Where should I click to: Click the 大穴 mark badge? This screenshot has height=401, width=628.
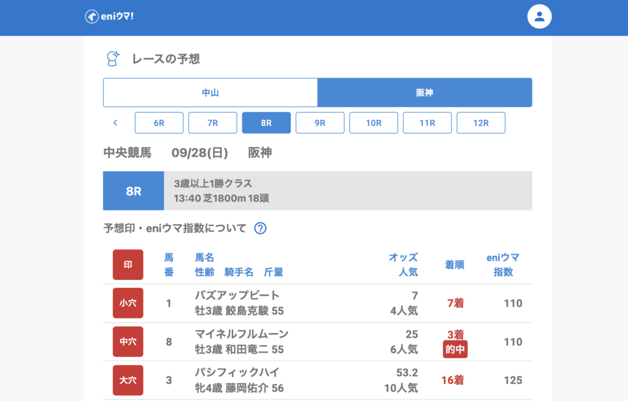[x=128, y=380]
